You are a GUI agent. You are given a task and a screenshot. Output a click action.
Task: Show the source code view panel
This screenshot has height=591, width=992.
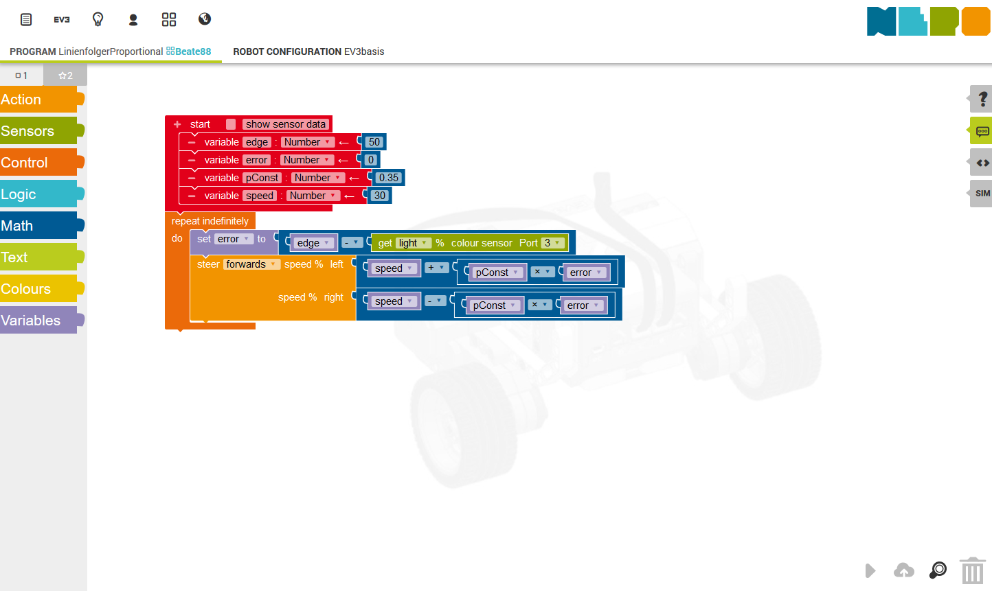981,163
